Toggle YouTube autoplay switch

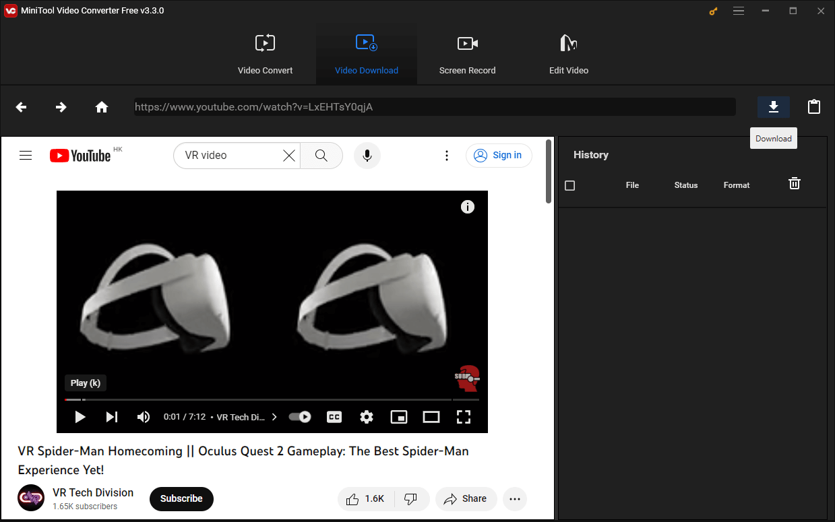coord(299,416)
